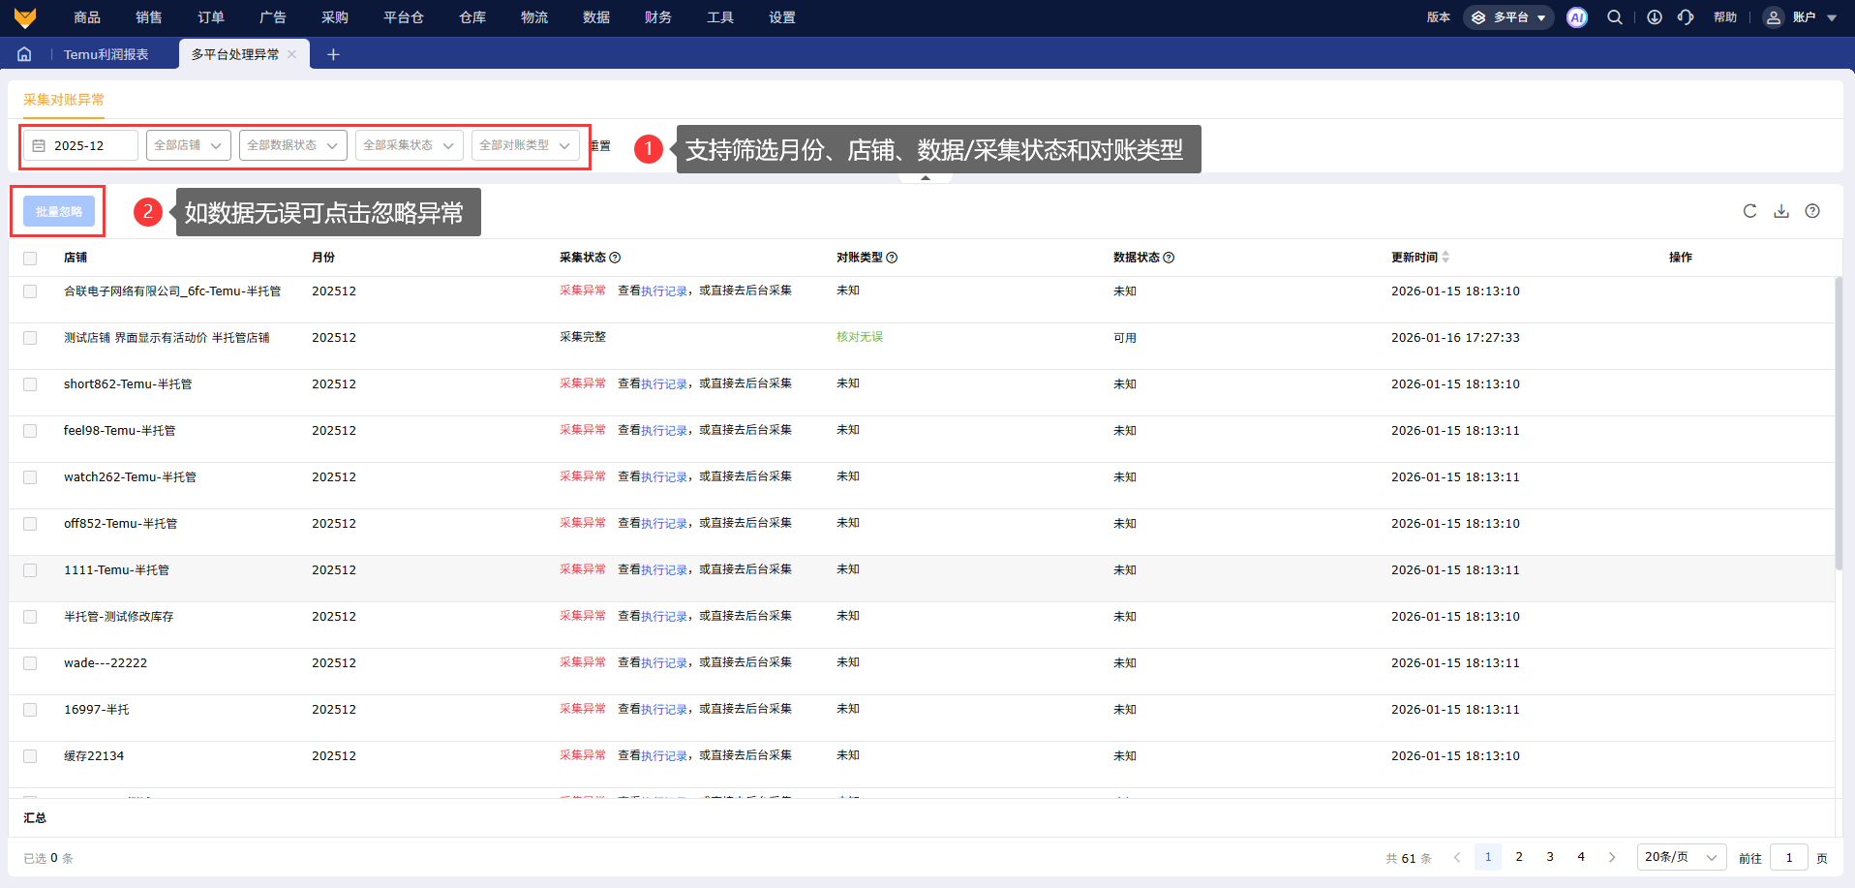Toggle the select-all checkbox in table header
The image size is (1855, 888).
coord(30,259)
